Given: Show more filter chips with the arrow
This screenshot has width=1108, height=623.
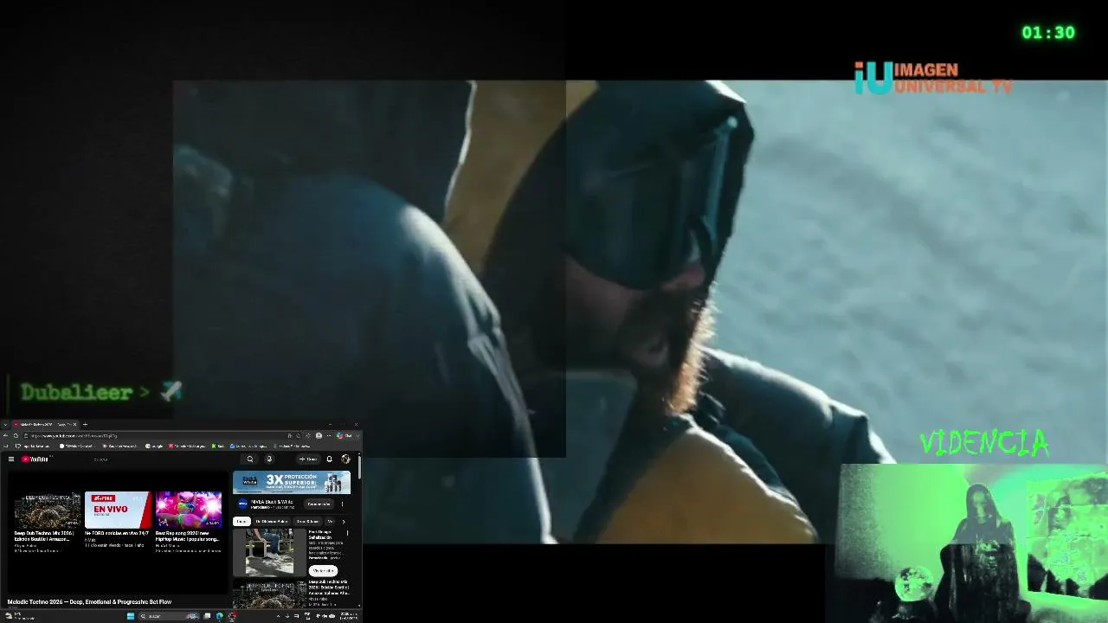Looking at the screenshot, I should coord(344,522).
